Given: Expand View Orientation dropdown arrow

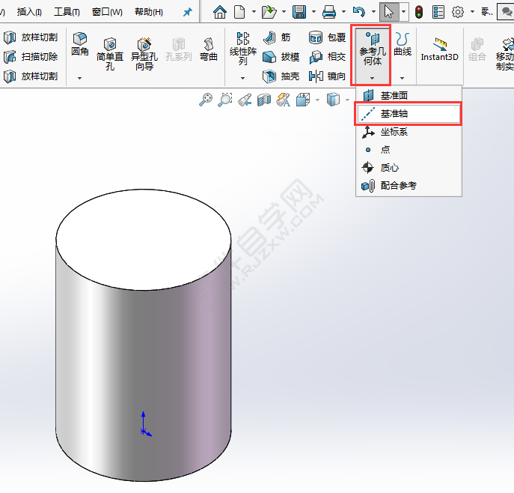Looking at the screenshot, I should point(317,100).
